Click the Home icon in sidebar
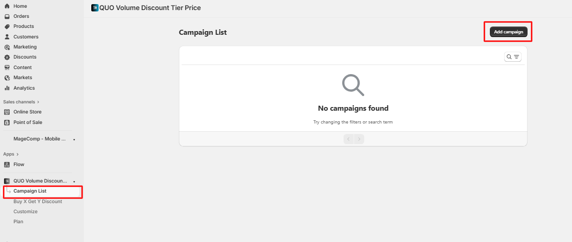 pos(7,6)
